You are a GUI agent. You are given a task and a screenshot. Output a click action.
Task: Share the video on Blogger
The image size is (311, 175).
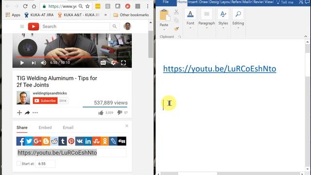coord(46,141)
